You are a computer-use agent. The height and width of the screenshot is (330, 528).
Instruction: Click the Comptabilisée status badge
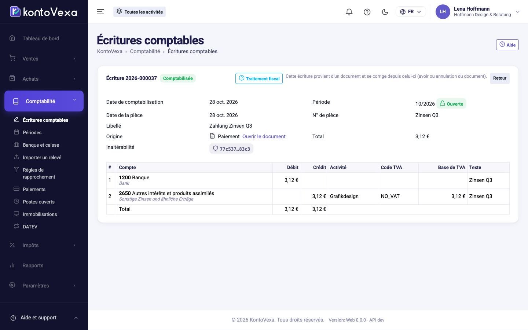point(178,78)
